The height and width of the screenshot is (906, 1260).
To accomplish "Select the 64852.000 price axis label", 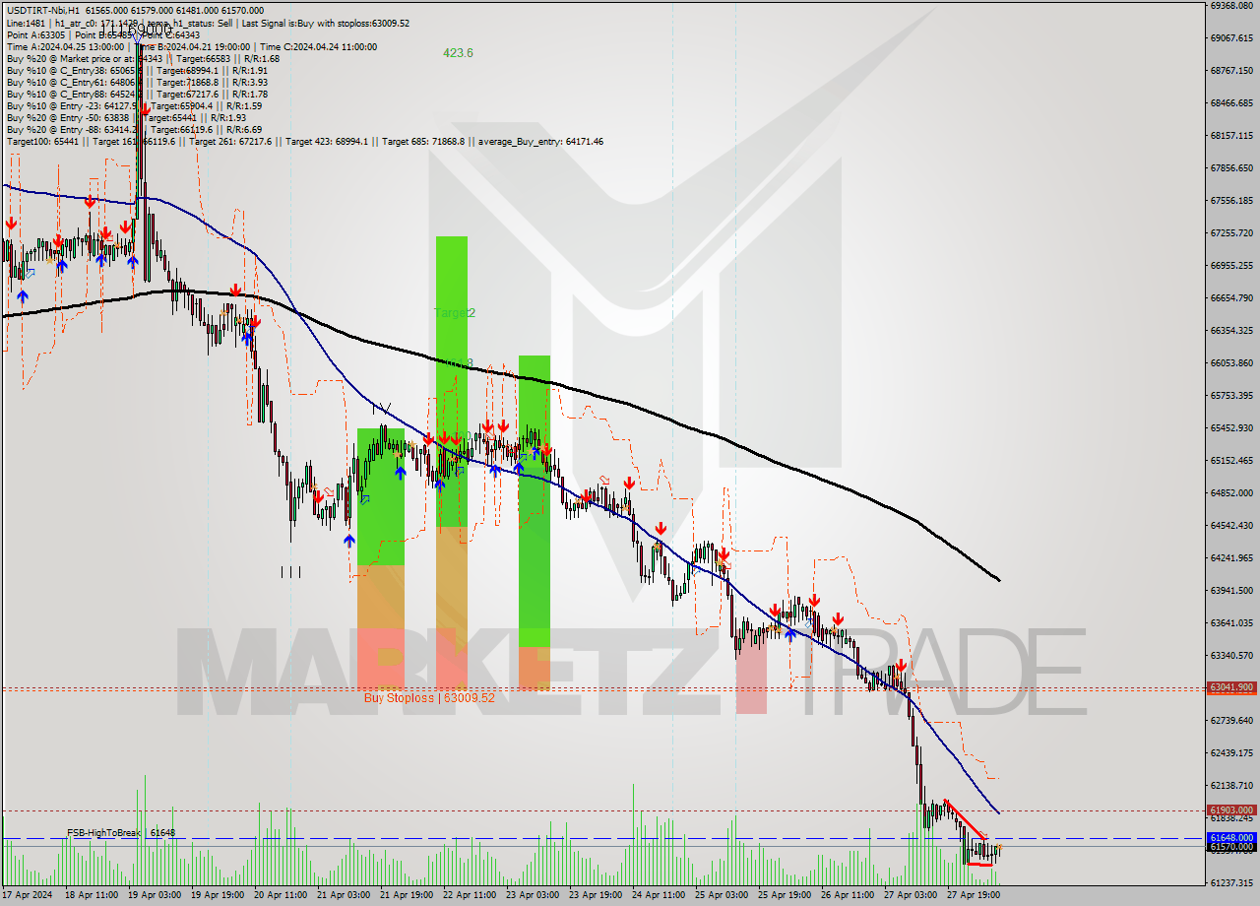I will [1231, 492].
